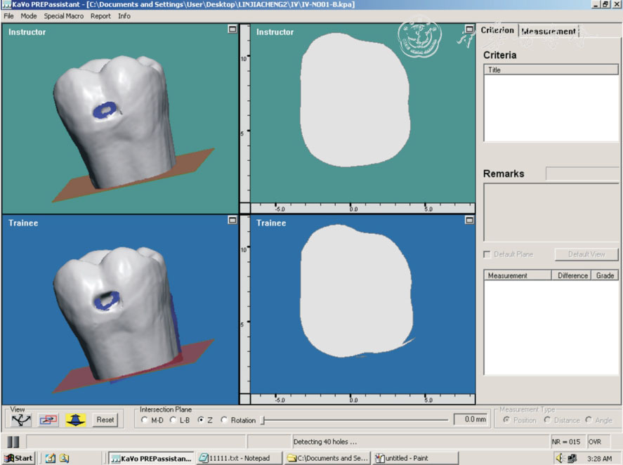Viewport: 623px width, 465px height.
Task: Select the Rotation intersection plane option
Action: [x=225, y=420]
